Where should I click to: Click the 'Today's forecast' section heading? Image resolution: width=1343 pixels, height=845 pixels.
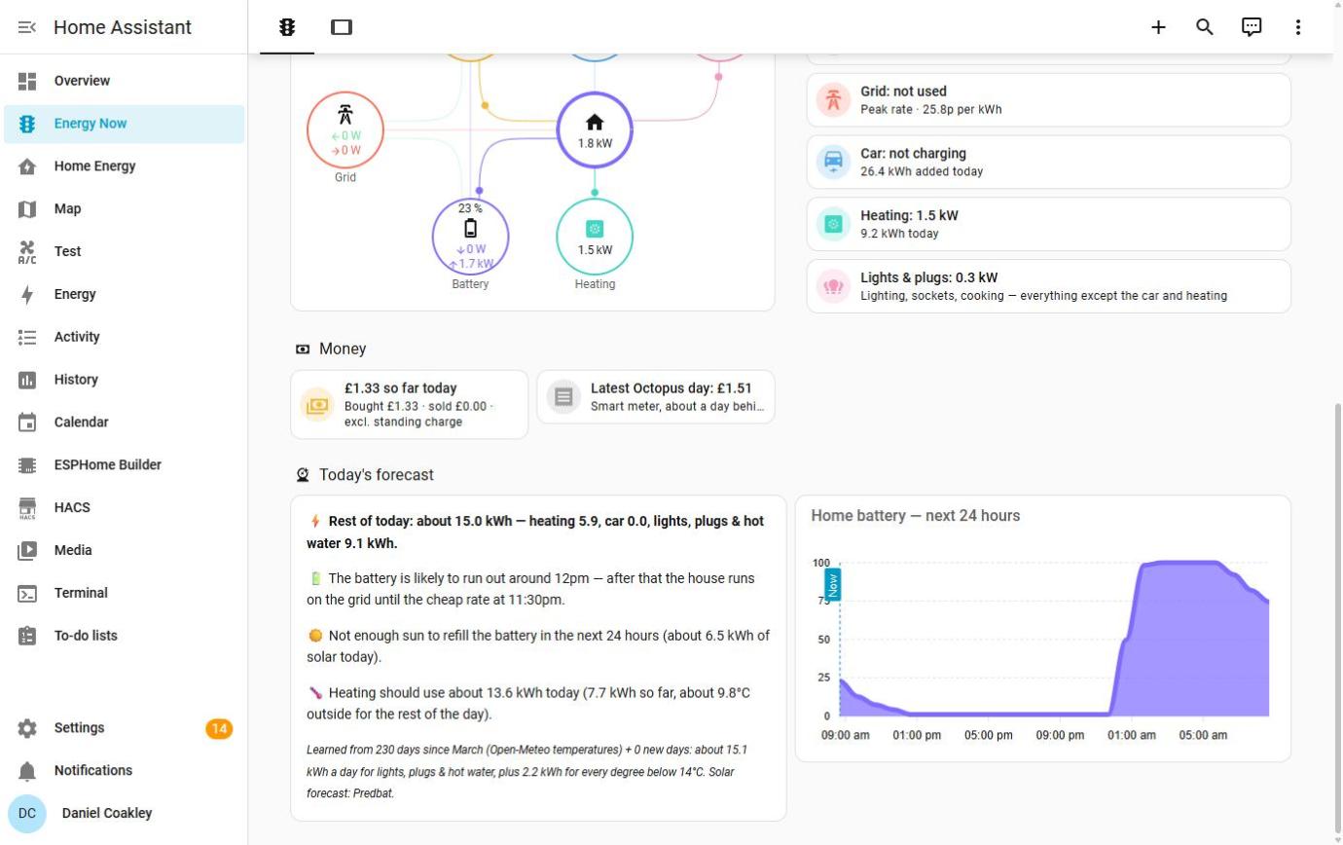tap(377, 475)
